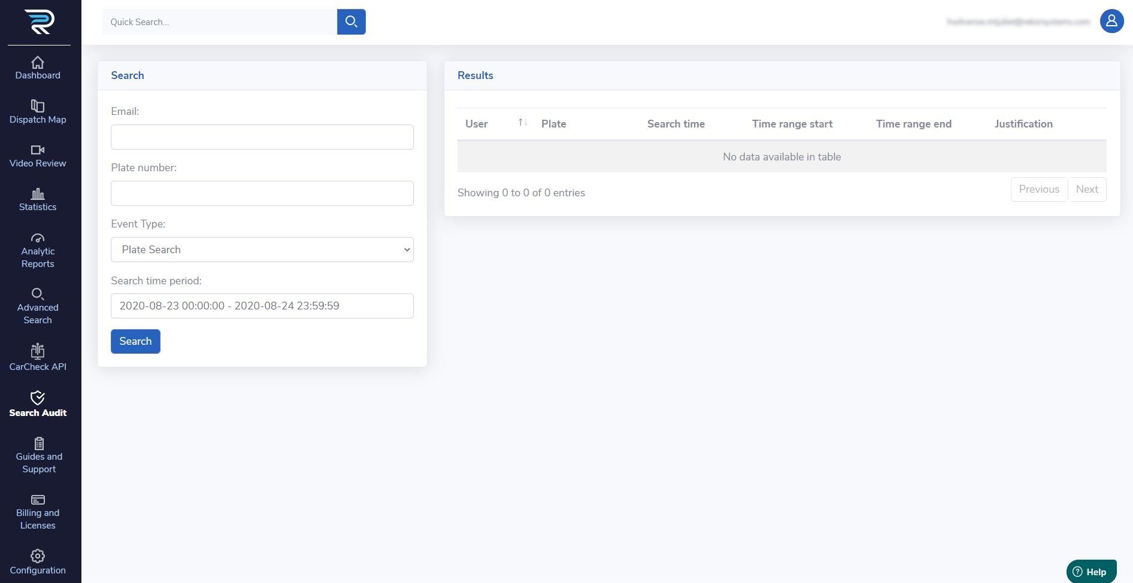This screenshot has height=583, width=1133.
Task: Open Billing and Licenses menu item
Action: pyautogui.click(x=38, y=512)
